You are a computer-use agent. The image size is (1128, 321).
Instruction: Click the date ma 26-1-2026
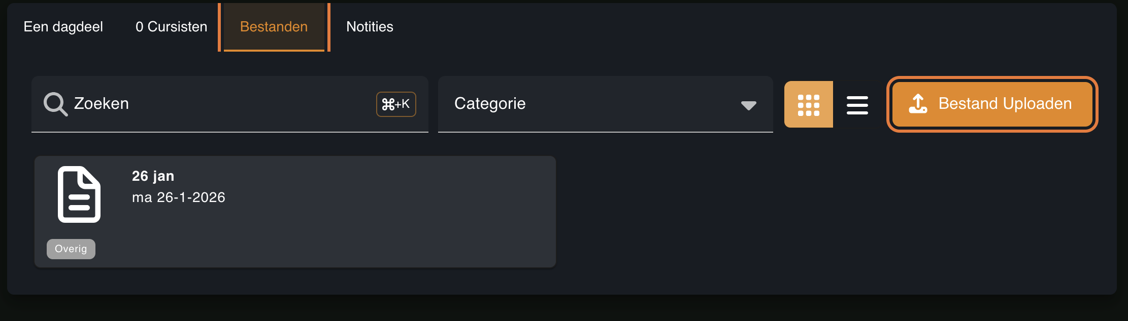(x=179, y=197)
